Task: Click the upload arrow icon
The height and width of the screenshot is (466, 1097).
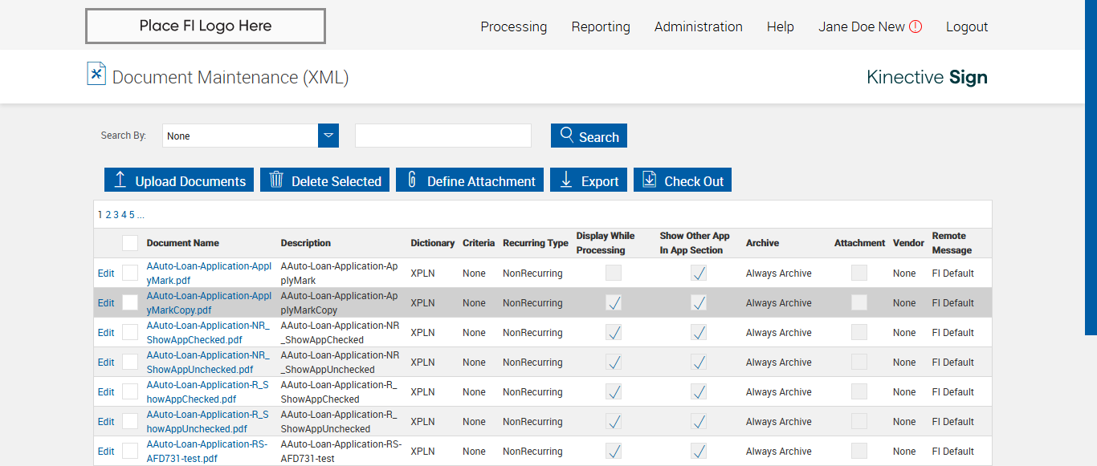Action: pos(120,180)
